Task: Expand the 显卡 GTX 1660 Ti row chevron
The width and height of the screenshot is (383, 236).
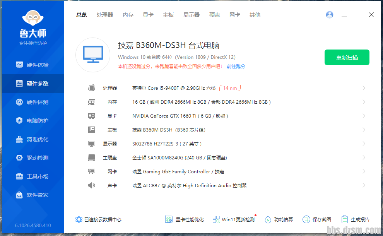Action: (x=364, y=116)
